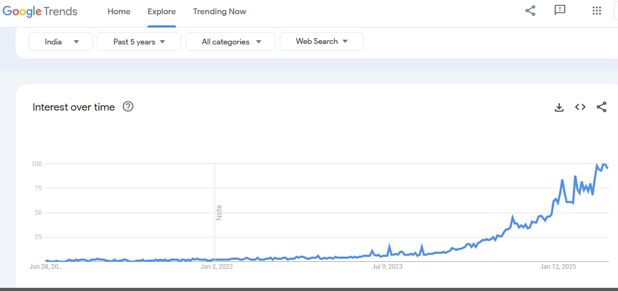The image size is (618, 291).
Task: Expand the Web Search type dropdown
Action: [321, 41]
